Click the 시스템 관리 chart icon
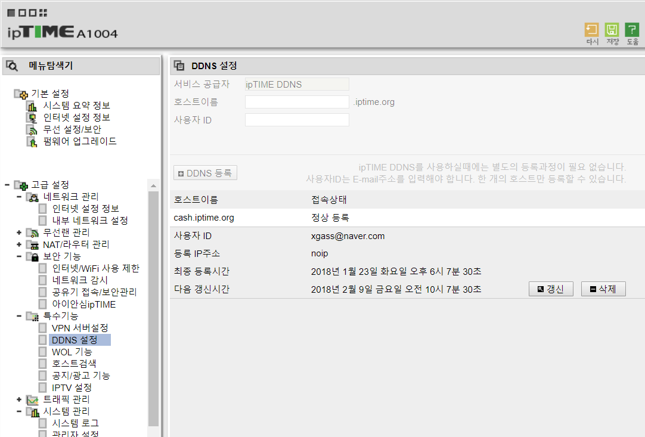 coord(33,412)
